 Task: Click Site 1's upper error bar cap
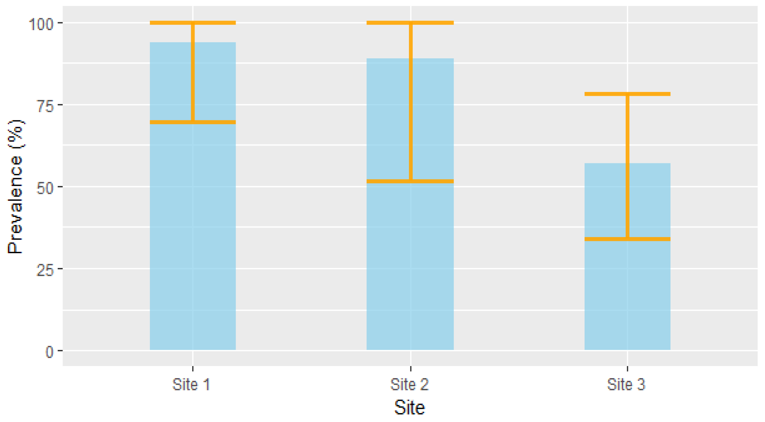(192, 23)
